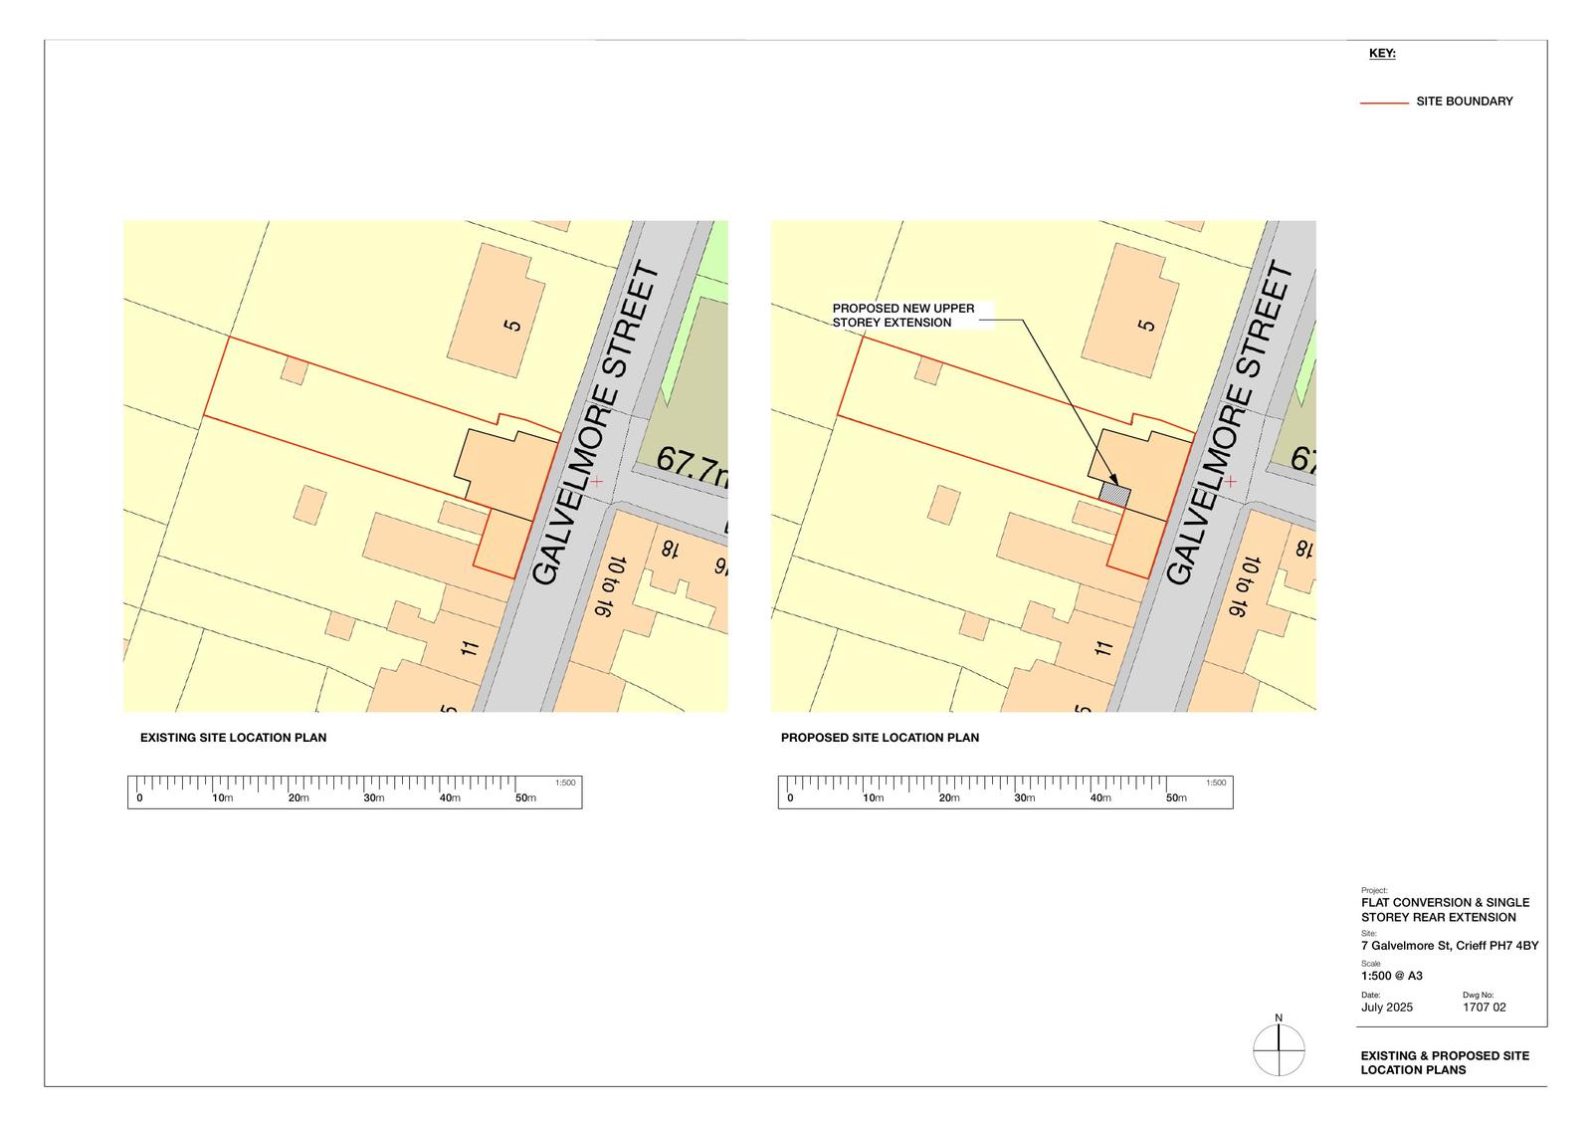Click the red cross marker on proposed plan
1592x1126 pixels.
1231,481
